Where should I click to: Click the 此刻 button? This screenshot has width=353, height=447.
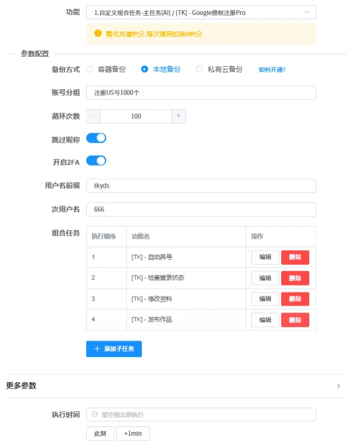pyautogui.click(x=100, y=434)
